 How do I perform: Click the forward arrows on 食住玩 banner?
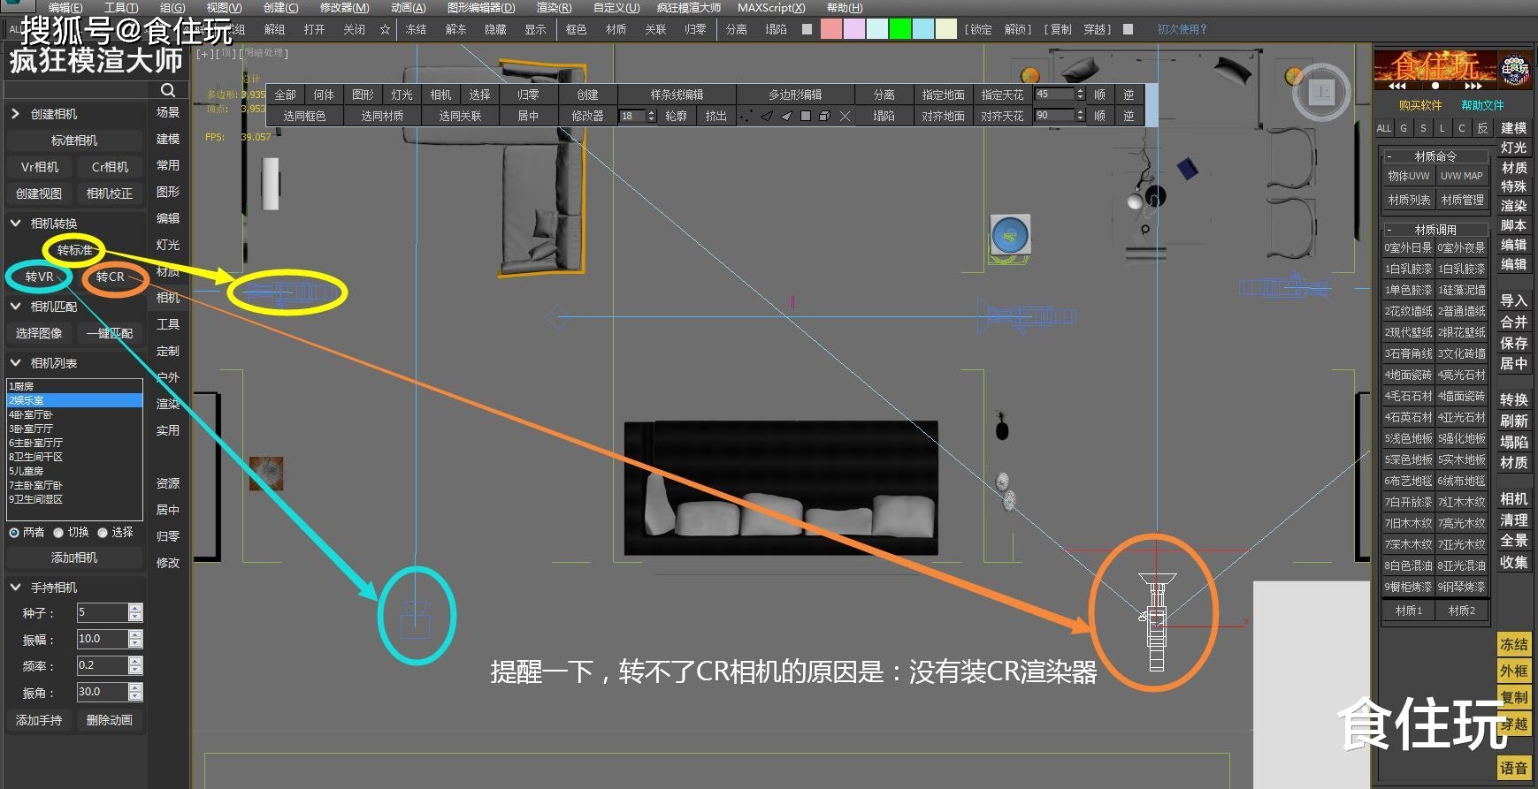coord(1473,87)
